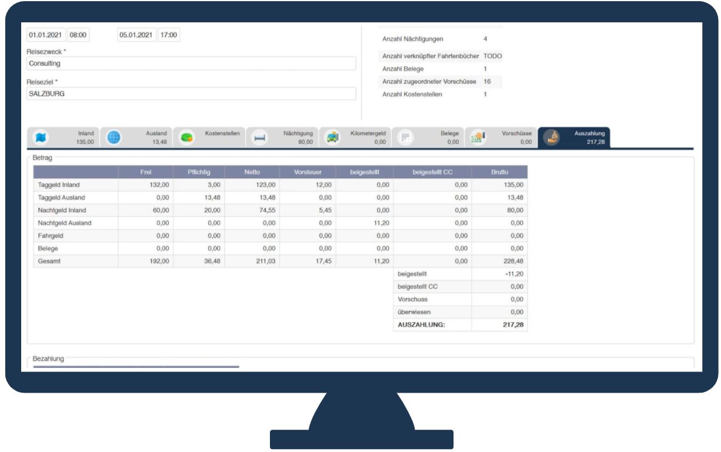721x452 pixels.
Task: Click the bed icon on Nächtigung tab
Action: (x=259, y=138)
